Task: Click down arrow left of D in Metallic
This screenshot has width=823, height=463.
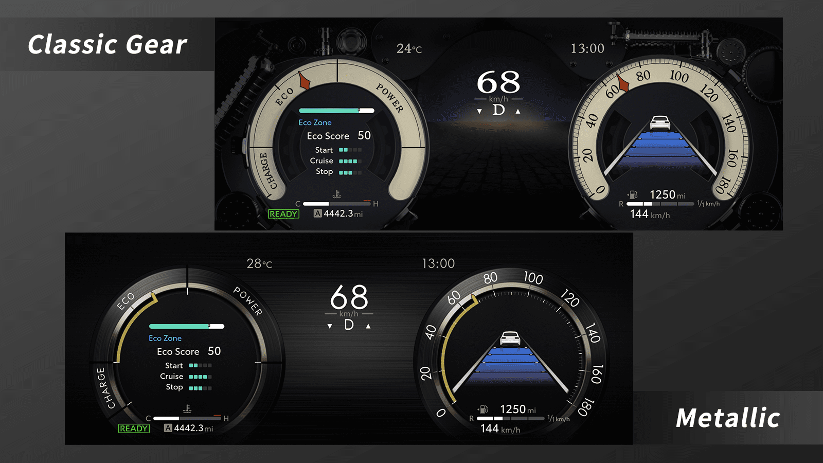Action: point(330,326)
